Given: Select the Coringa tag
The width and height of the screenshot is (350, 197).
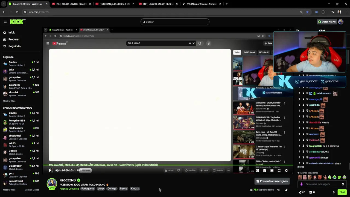Looking at the screenshot, I should pyautogui.click(x=112, y=189).
